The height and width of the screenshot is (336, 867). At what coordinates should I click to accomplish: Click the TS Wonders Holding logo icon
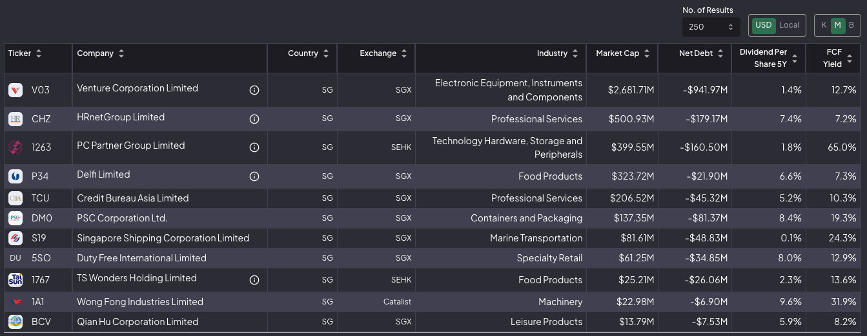(15, 280)
